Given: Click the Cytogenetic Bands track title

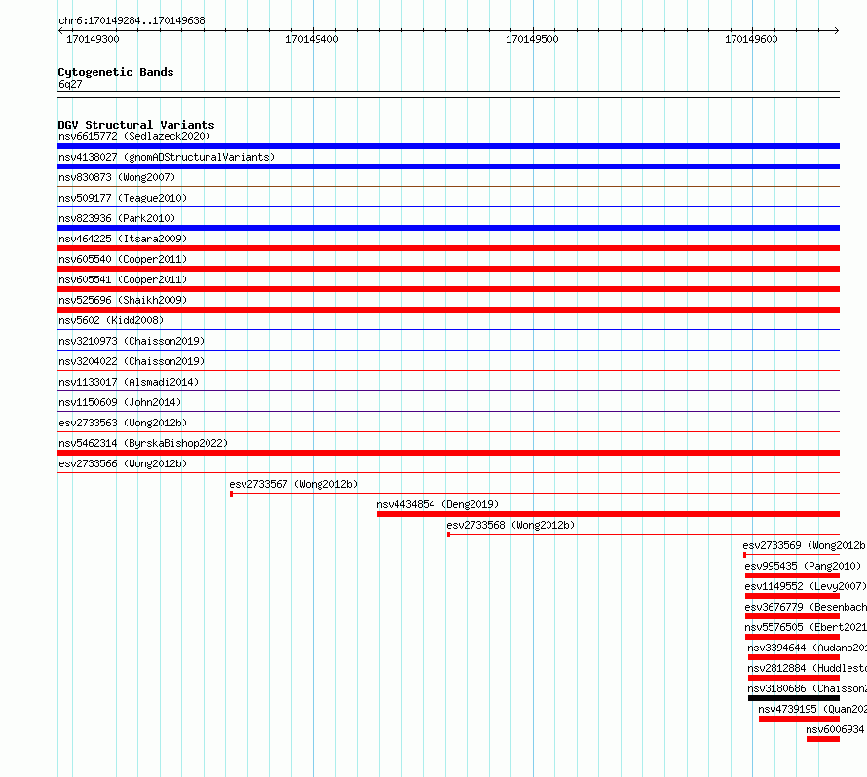Looking at the screenshot, I should [116, 72].
